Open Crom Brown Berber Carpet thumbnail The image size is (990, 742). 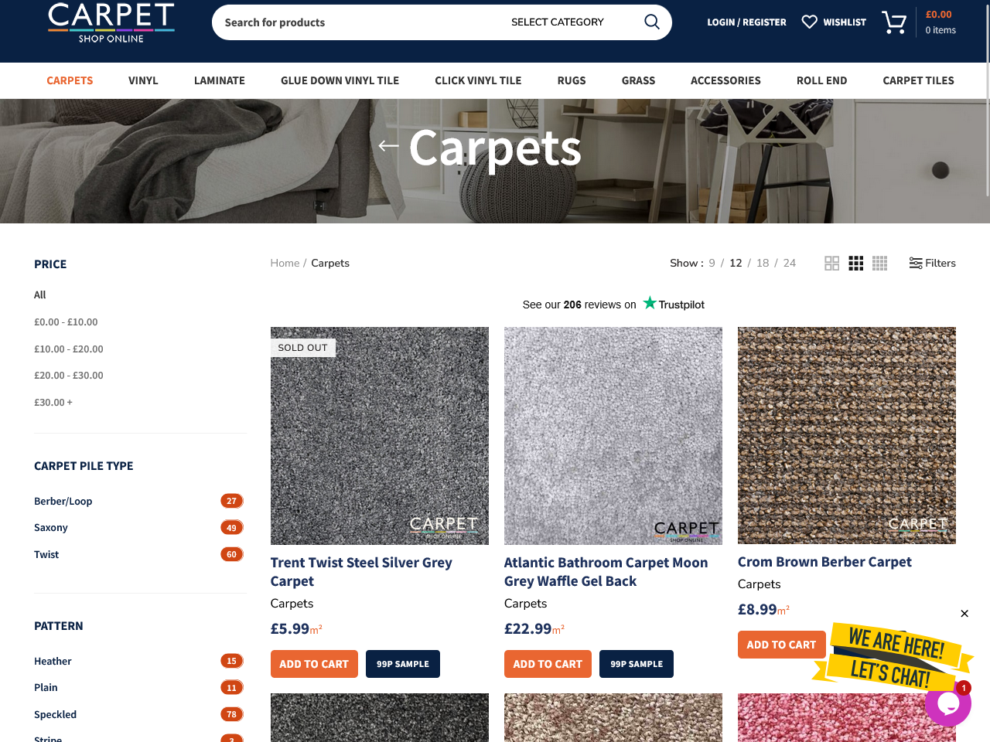coord(846,435)
